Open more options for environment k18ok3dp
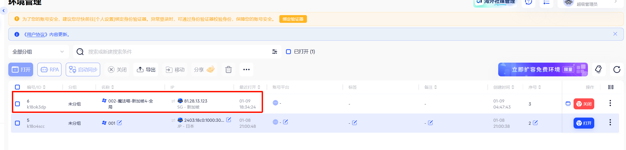 tap(610, 103)
